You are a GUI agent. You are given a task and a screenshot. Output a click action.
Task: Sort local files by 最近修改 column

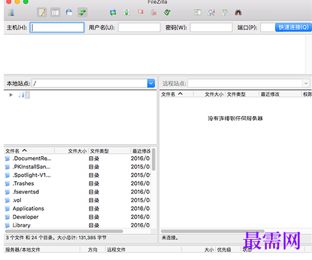click(x=141, y=151)
